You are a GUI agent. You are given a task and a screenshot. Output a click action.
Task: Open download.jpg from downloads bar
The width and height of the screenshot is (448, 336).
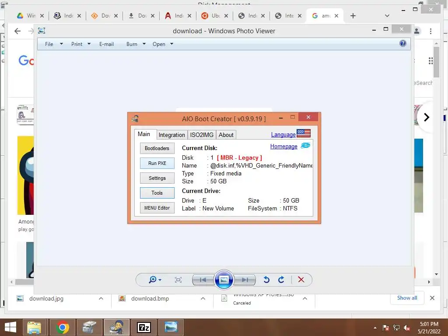(46, 298)
